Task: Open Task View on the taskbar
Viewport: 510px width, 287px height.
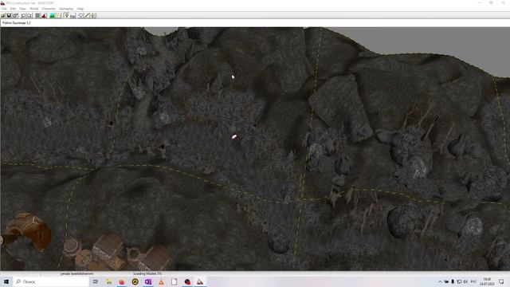Action: point(96,281)
